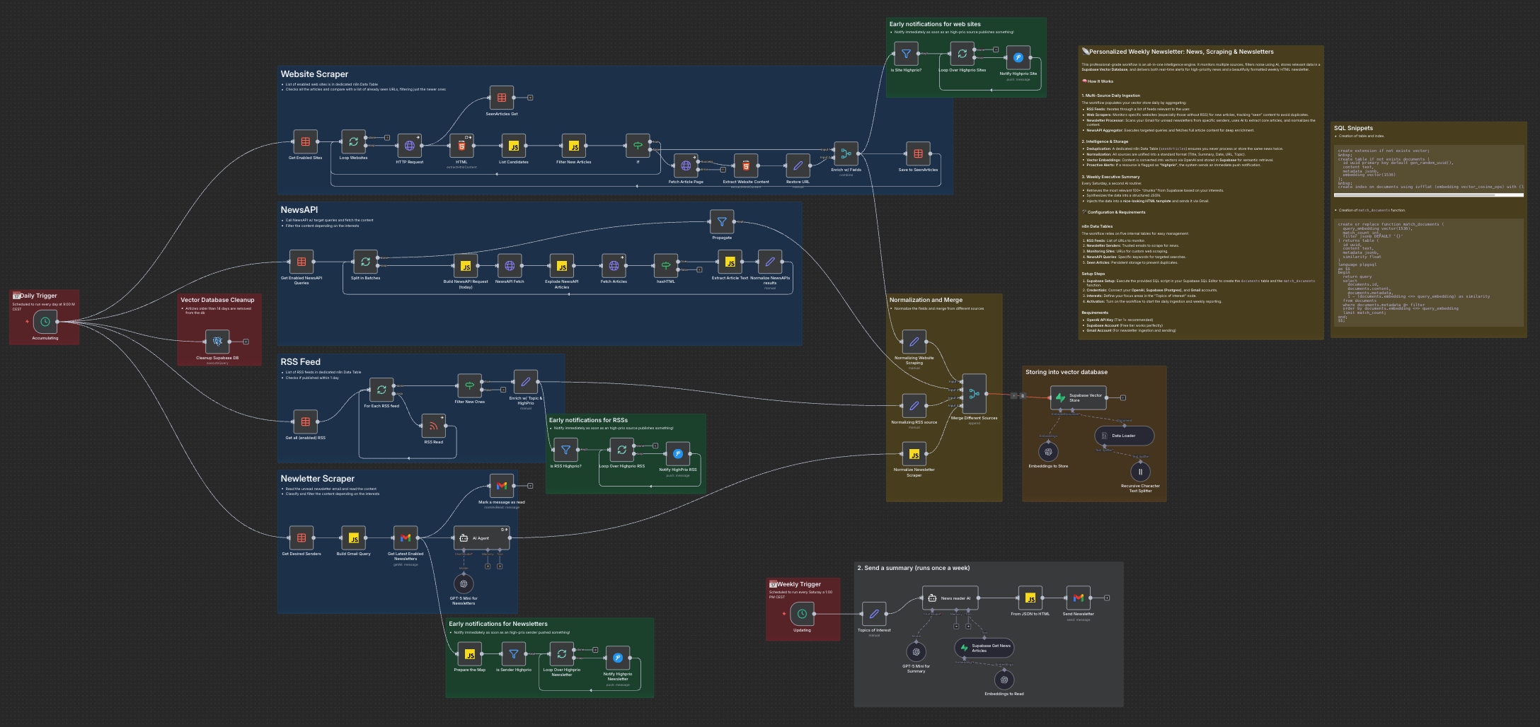
Task: Click the HTTP Request node
Action: pos(410,146)
